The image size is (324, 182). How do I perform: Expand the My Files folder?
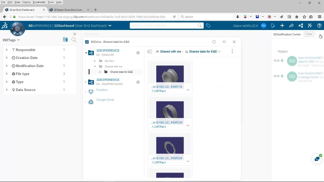pyautogui.click(x=95, y=61)
